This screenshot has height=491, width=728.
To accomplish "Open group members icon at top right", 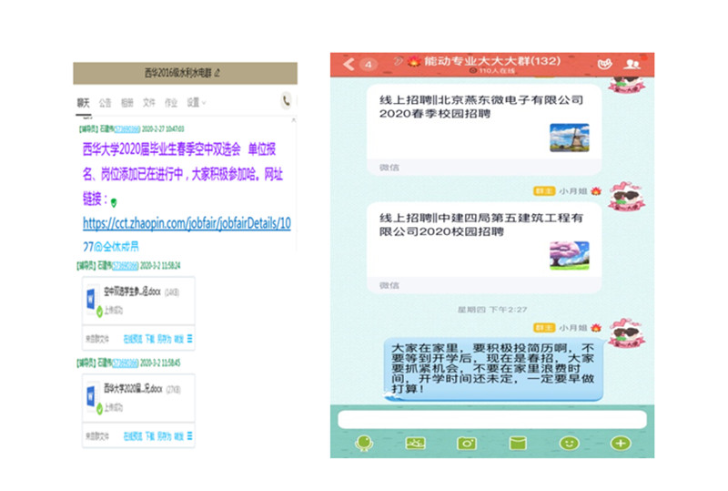I will (632, 64).
